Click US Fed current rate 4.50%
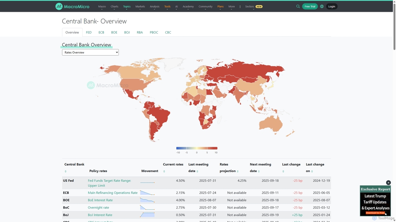The width and height of the screenshot is (396, 222). pyautogui.click(x=180, y=181)
